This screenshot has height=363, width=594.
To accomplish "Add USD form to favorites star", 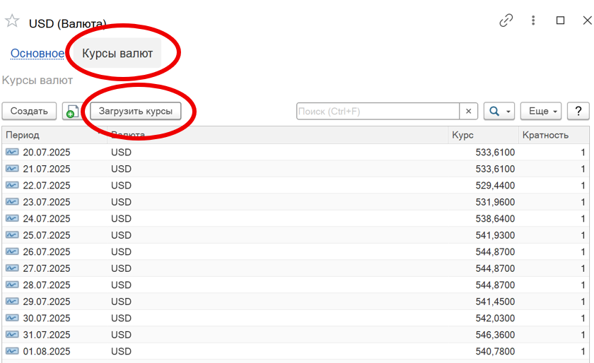I will pos(12,21).
